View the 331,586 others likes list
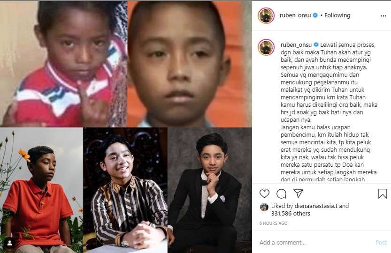391x253 pixels. click(291, 213)
